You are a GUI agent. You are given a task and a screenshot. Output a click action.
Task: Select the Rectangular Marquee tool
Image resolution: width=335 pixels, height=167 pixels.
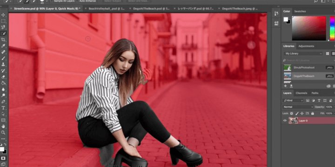click(3, 21)
